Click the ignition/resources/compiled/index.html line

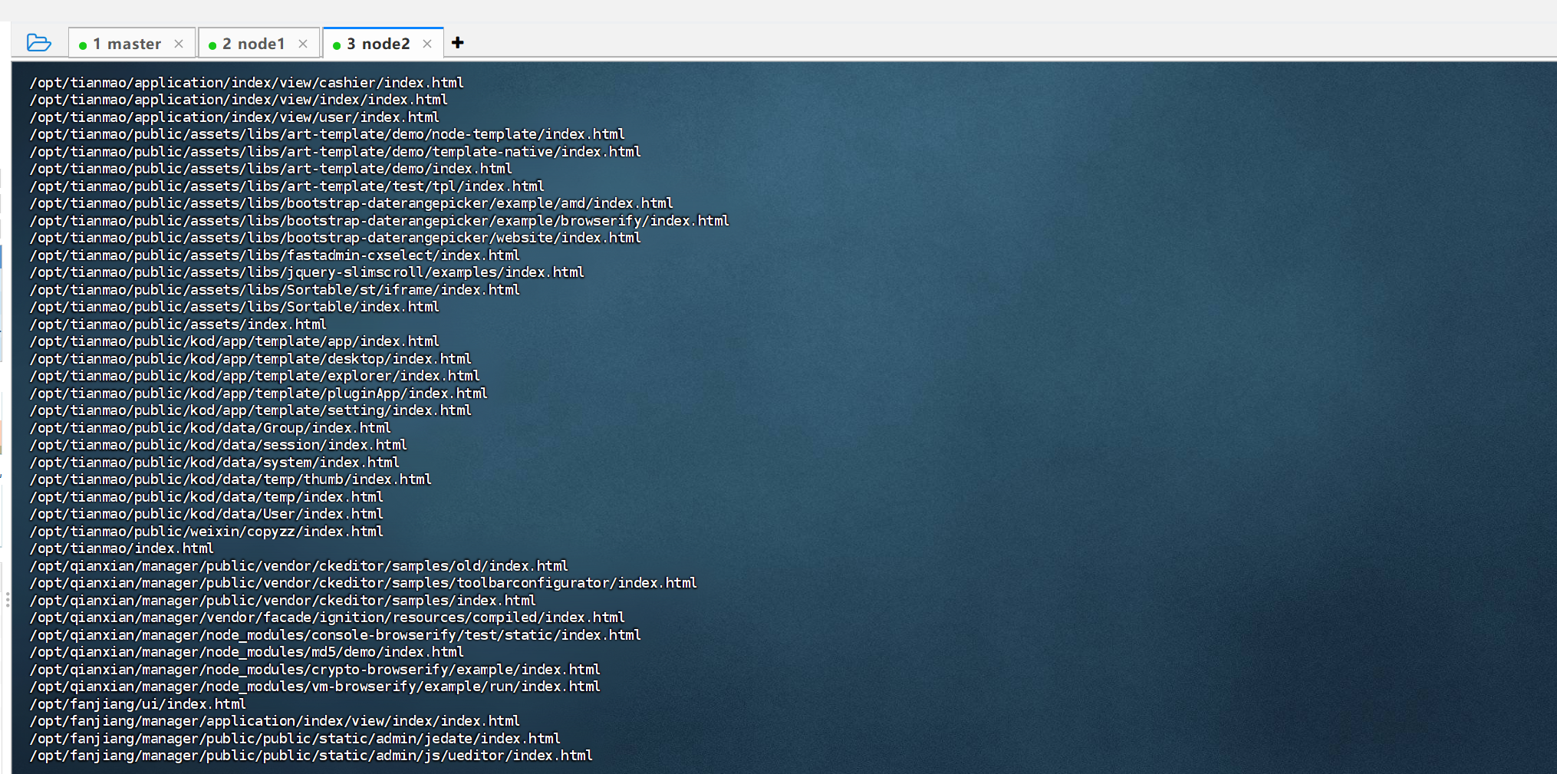coord(328,618)
